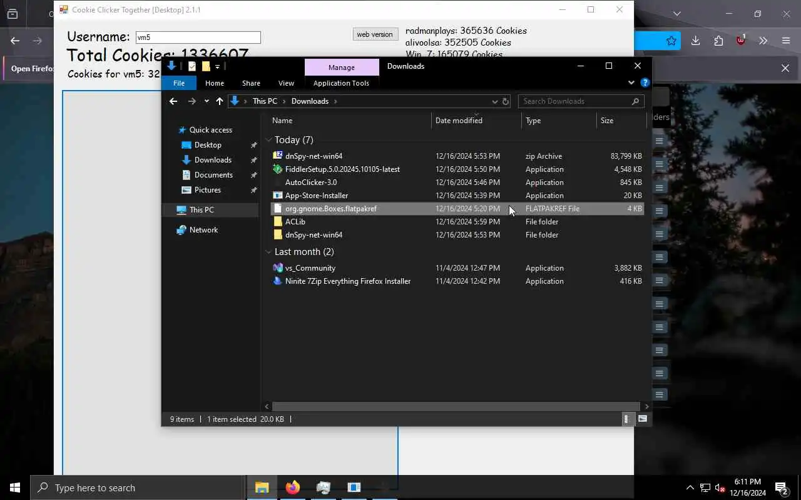Open the Application Tools ribbon tab
Screen dimensions: 801x500
click(341, 83)
